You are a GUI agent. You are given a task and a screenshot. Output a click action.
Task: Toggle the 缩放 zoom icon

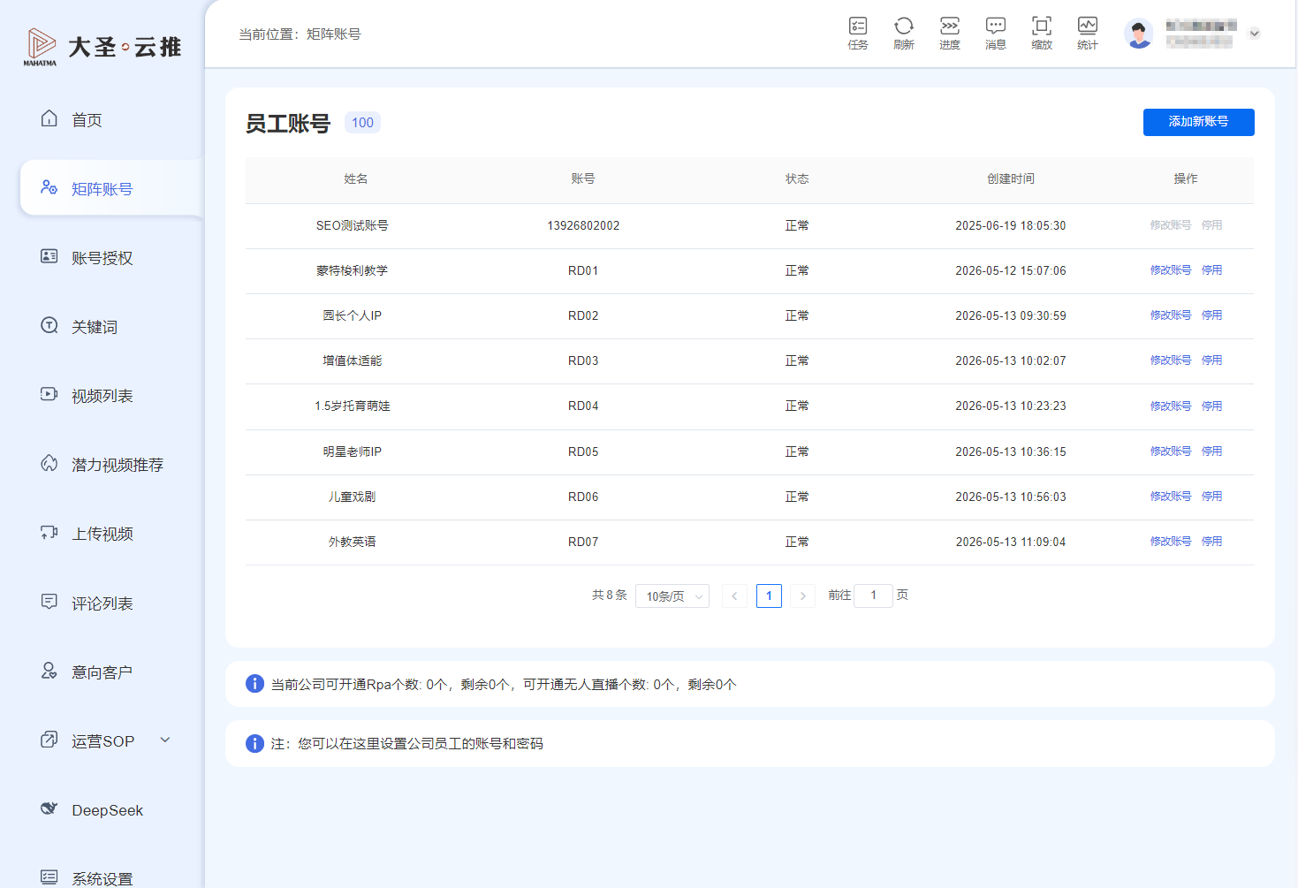click(1042, 33)
